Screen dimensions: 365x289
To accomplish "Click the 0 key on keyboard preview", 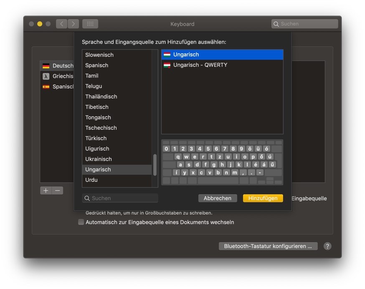I will coord(166,148).
